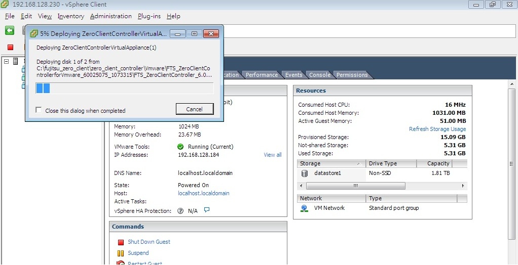Open the Edit menu

coord(26,16)
